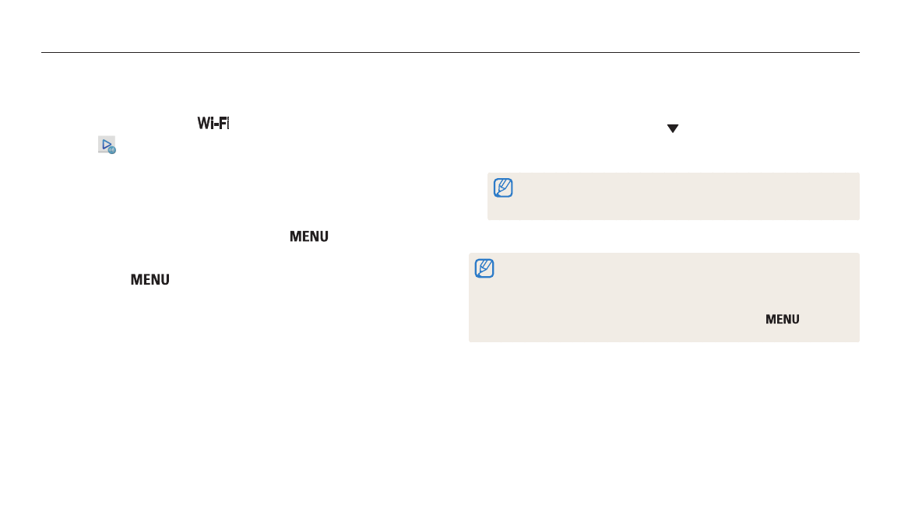This screenshot has height=525, width=901.
Task: Click the bold Wi-Fi label
Action: pos(213,124)
